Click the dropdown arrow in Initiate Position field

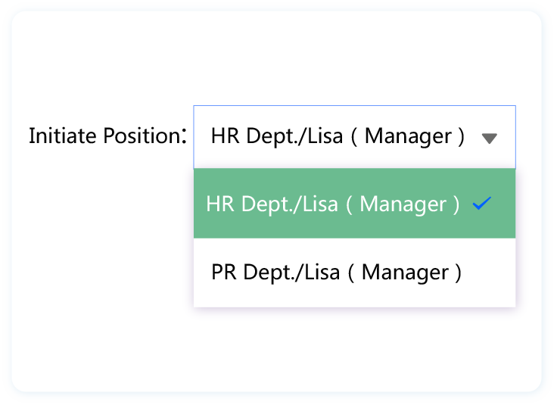pos(490,138)
